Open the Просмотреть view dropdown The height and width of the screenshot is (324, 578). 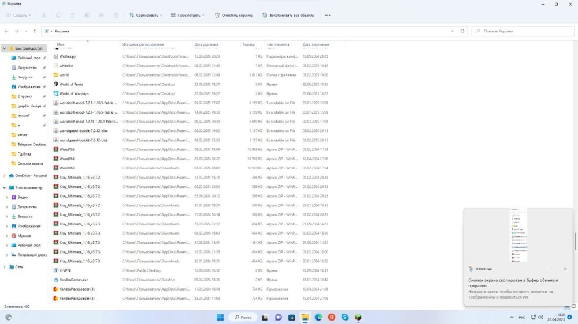point(187,15)
